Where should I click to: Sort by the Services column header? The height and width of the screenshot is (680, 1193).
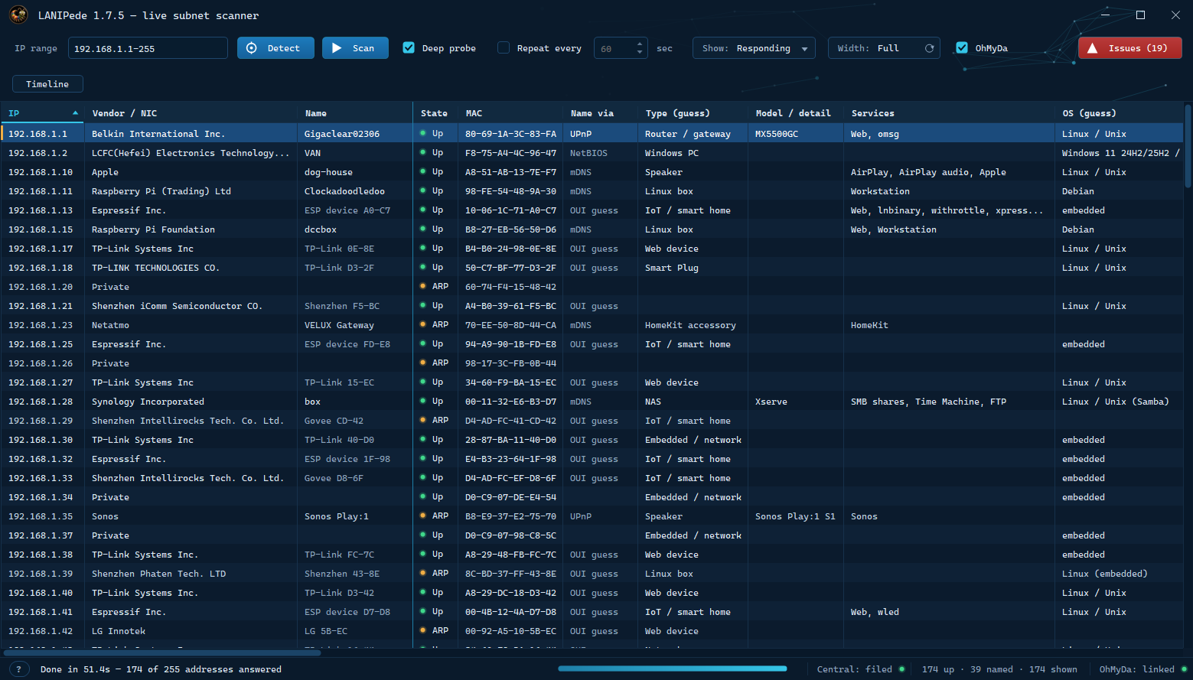[x=949, y=113]
